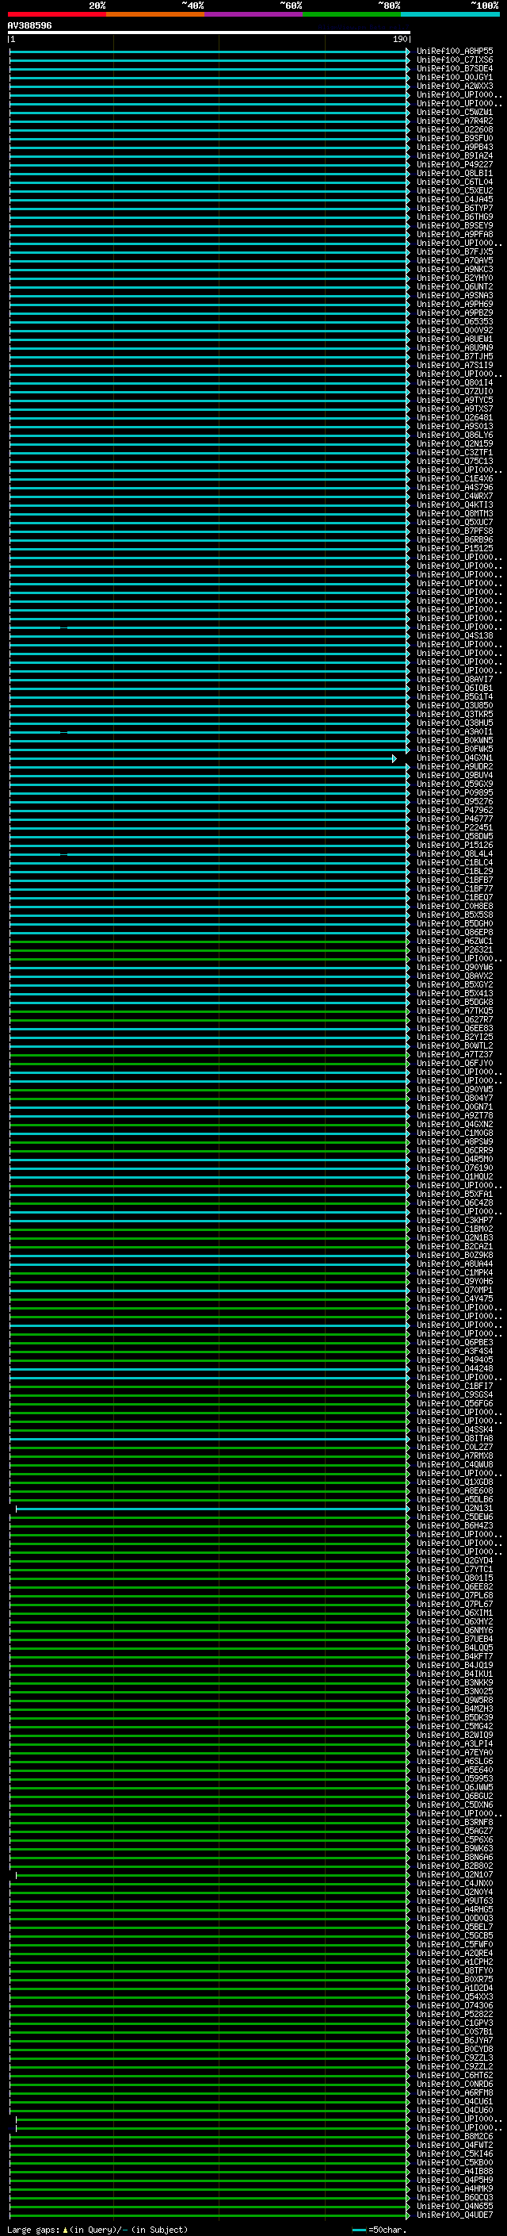Open the UniRef100_P26321 hit
Screen dimensions: 507x2236
point(454,950)
